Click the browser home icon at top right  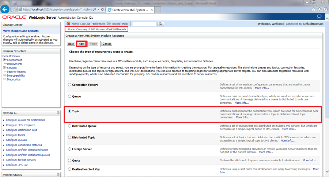[x=313, y=9]
